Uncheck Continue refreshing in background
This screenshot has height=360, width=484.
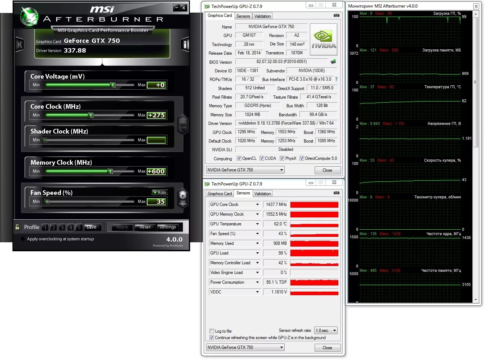212,338
